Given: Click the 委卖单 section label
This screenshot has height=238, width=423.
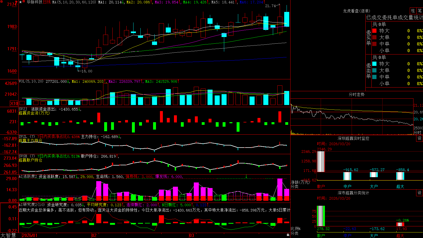Looking at the screenshot, I should [x=369, y=71].
